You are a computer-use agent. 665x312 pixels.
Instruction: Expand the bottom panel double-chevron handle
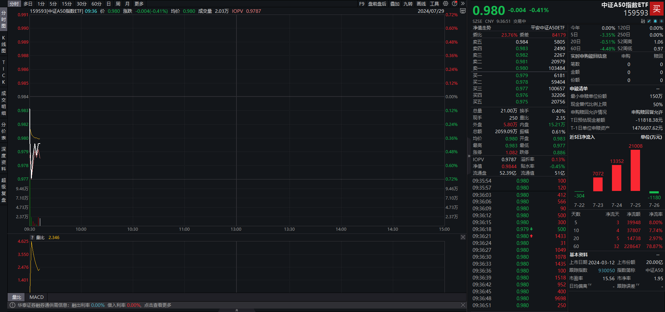pos(237,310)
